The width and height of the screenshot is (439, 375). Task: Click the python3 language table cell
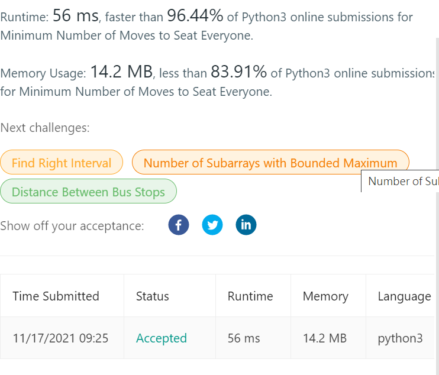point(400,338)
